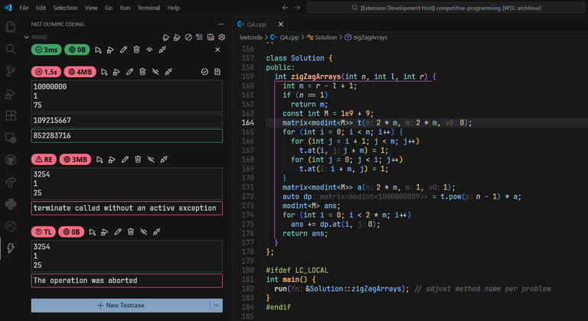Compare the 1.5s testcase answers via file icon
Image resolution: width=588 pixels, height=321 pixels.
tap(217, 72)
